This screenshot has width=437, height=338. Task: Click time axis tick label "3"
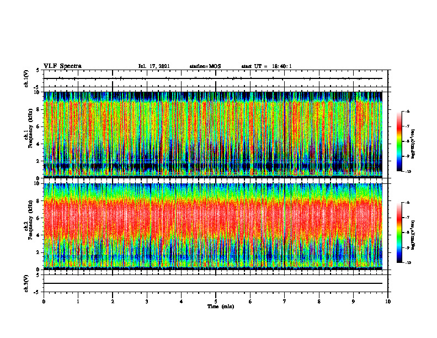pos(147,302)
